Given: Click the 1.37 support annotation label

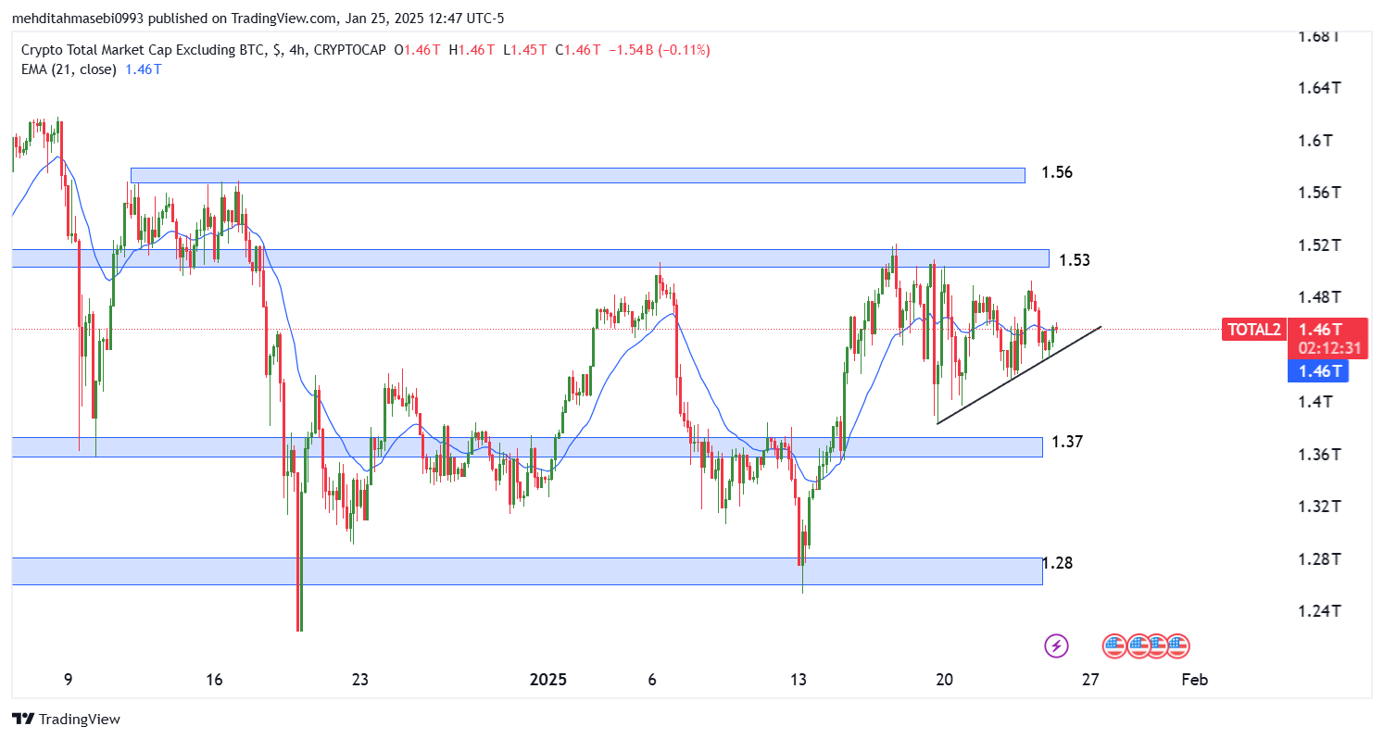Looking at the screenshot, I should 1068,442.
